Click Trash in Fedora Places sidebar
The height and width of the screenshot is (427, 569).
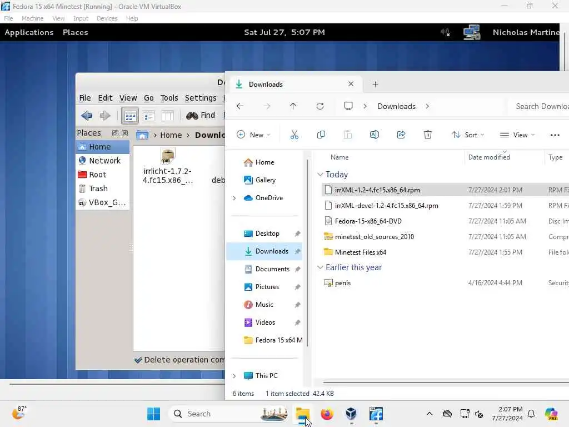tap(102, 188)
